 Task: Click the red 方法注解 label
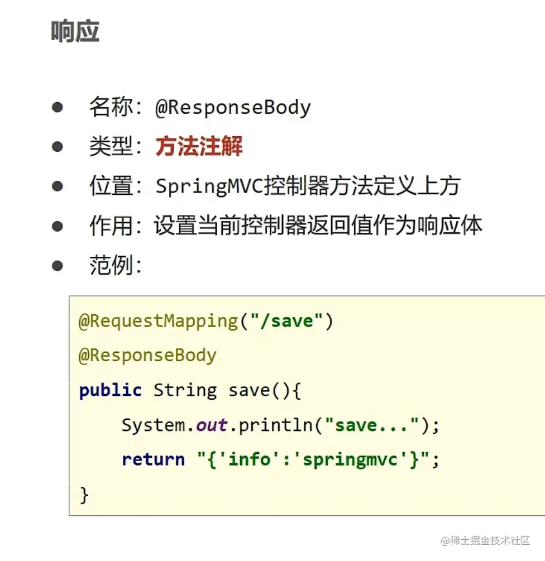[x=199, y=146]
